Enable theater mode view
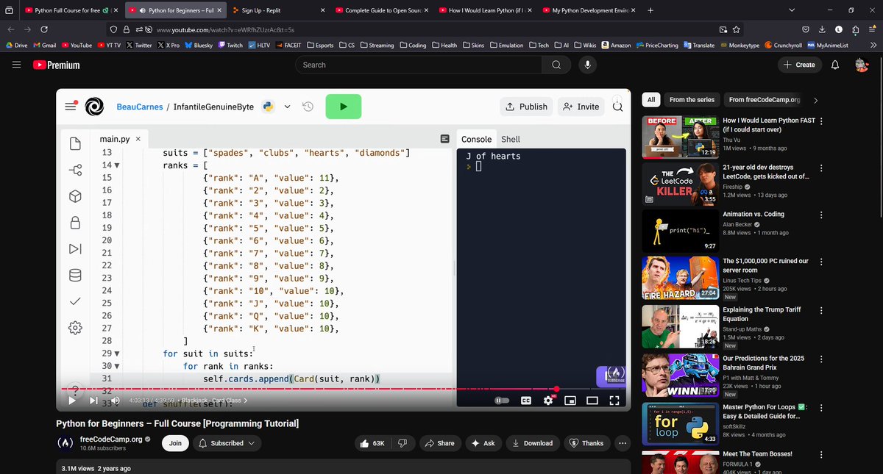Viewport: 883px width, 474px height. (592, 401)
